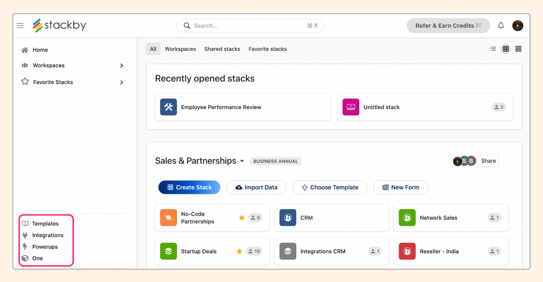Open the hamburger menu icon
Image resolution: width=543 pixels, height=282 pixels.
pos(20,26)
